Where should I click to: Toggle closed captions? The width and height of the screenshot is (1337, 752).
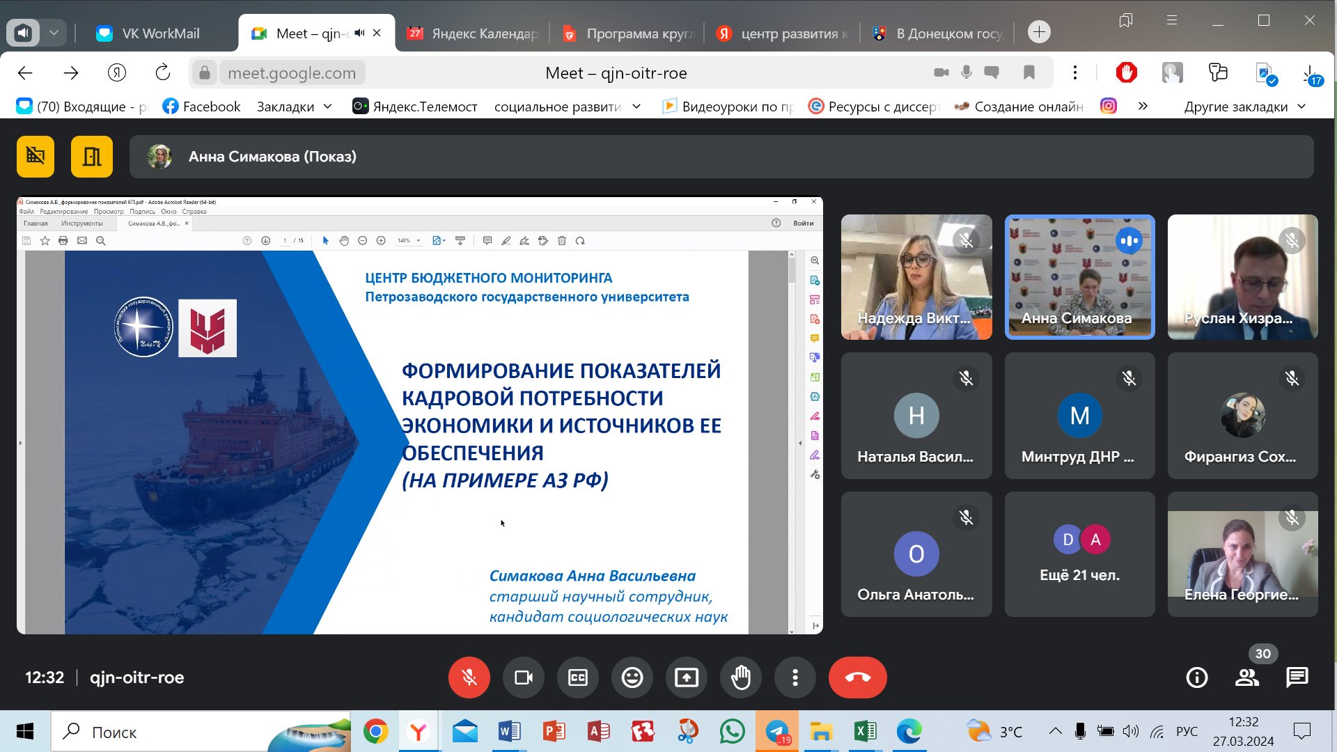(577, 677)
